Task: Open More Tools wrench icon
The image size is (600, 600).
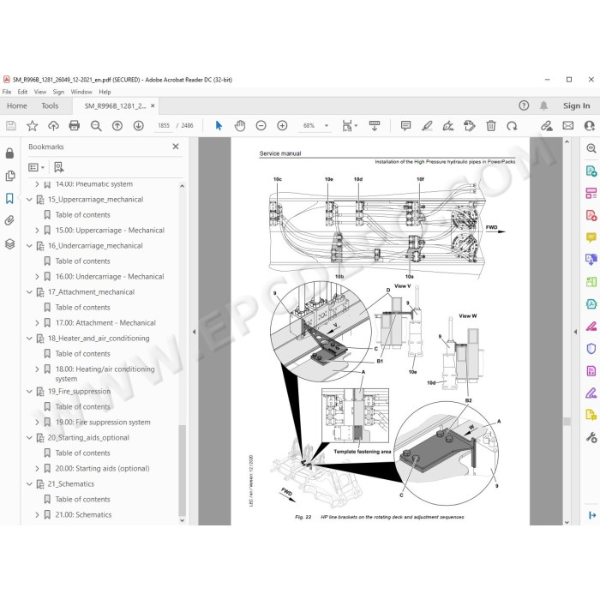Action: coord(591,437)
